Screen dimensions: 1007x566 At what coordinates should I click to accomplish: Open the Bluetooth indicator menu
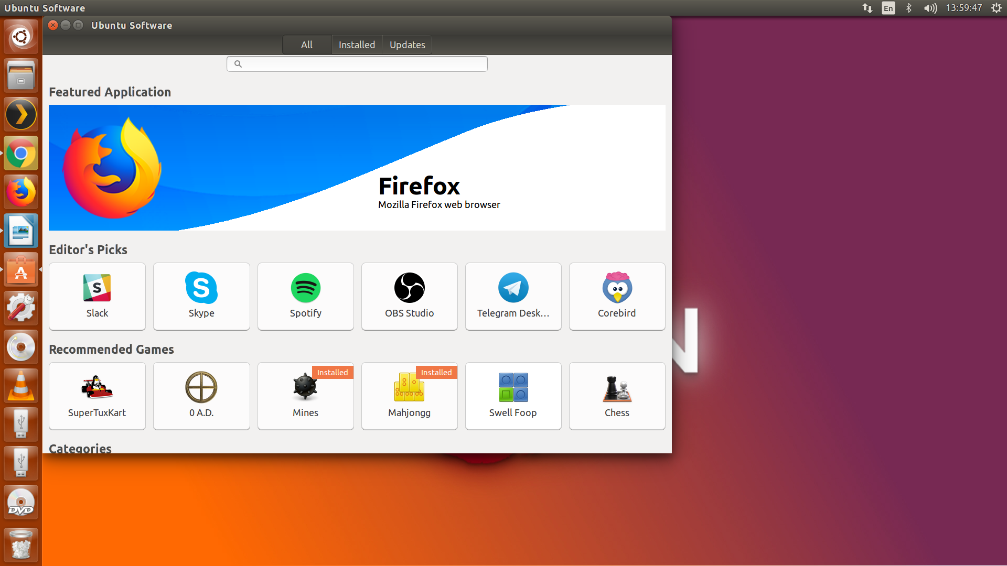point(909,8)
